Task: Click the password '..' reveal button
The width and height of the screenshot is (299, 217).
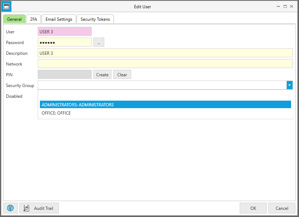Action: click(99, 42)
